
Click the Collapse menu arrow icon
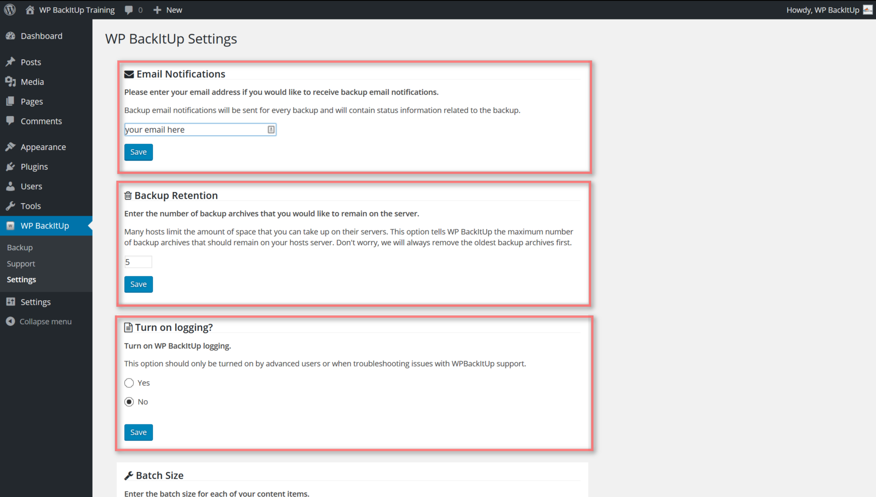pos(10,321)
